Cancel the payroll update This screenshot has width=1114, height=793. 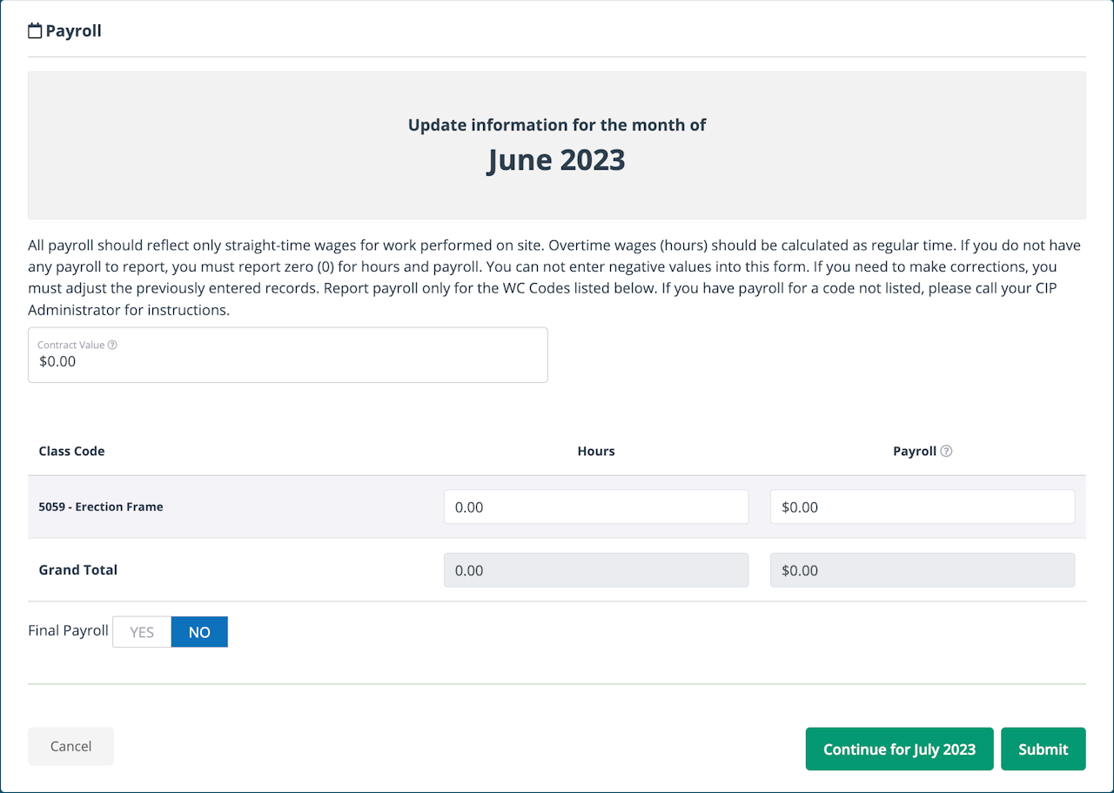(70, 746)
